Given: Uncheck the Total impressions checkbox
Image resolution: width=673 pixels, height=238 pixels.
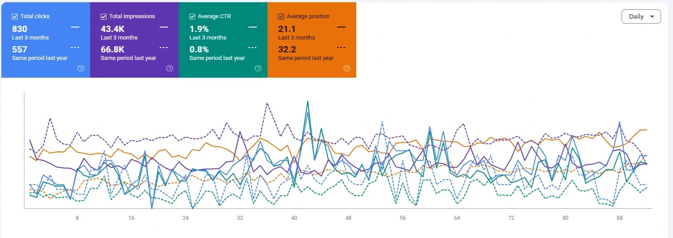Looking at the screenshot, I should tap(103, 16).
